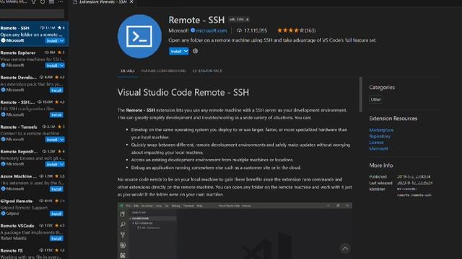
Task: Click the star rating with 163 reviews
Action: point(296,30)
